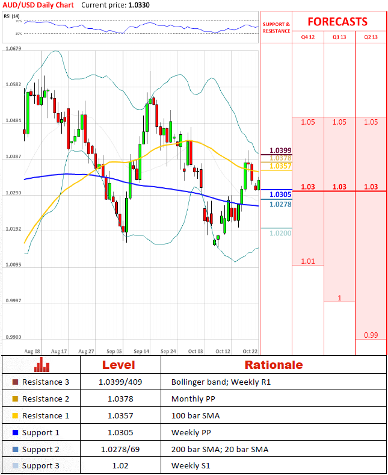388x475 pixels.
Task: Click the 1.0378 resistance level label
Action: pyautogui.click(x=280, y=158)
